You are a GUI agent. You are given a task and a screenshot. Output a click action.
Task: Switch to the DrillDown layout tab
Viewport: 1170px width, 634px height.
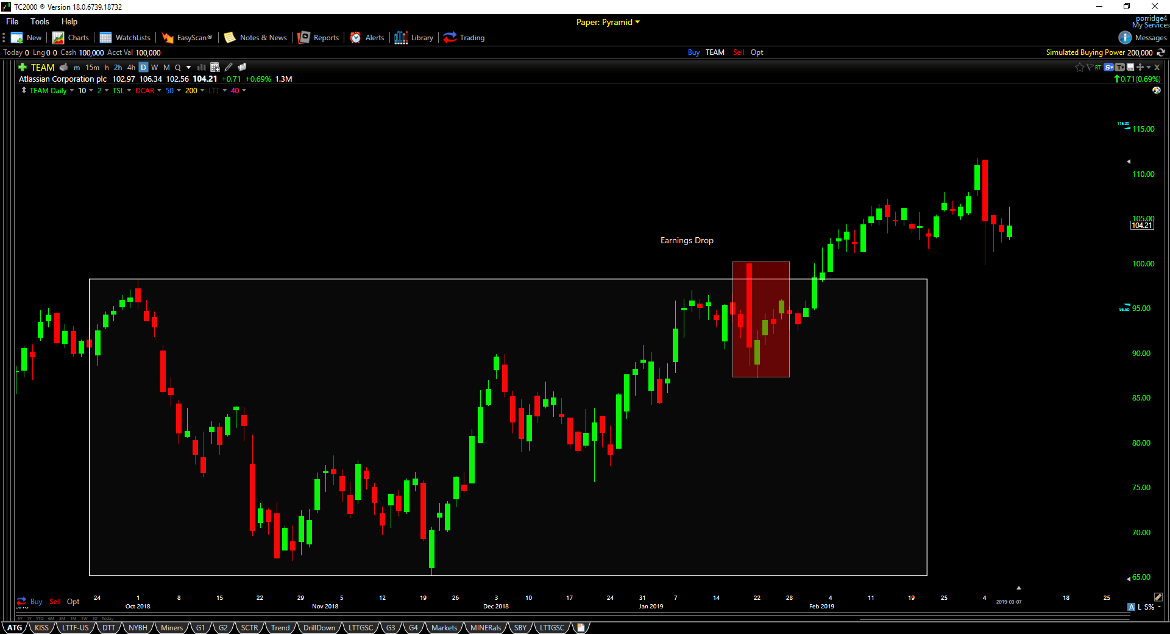coord(319,627)
